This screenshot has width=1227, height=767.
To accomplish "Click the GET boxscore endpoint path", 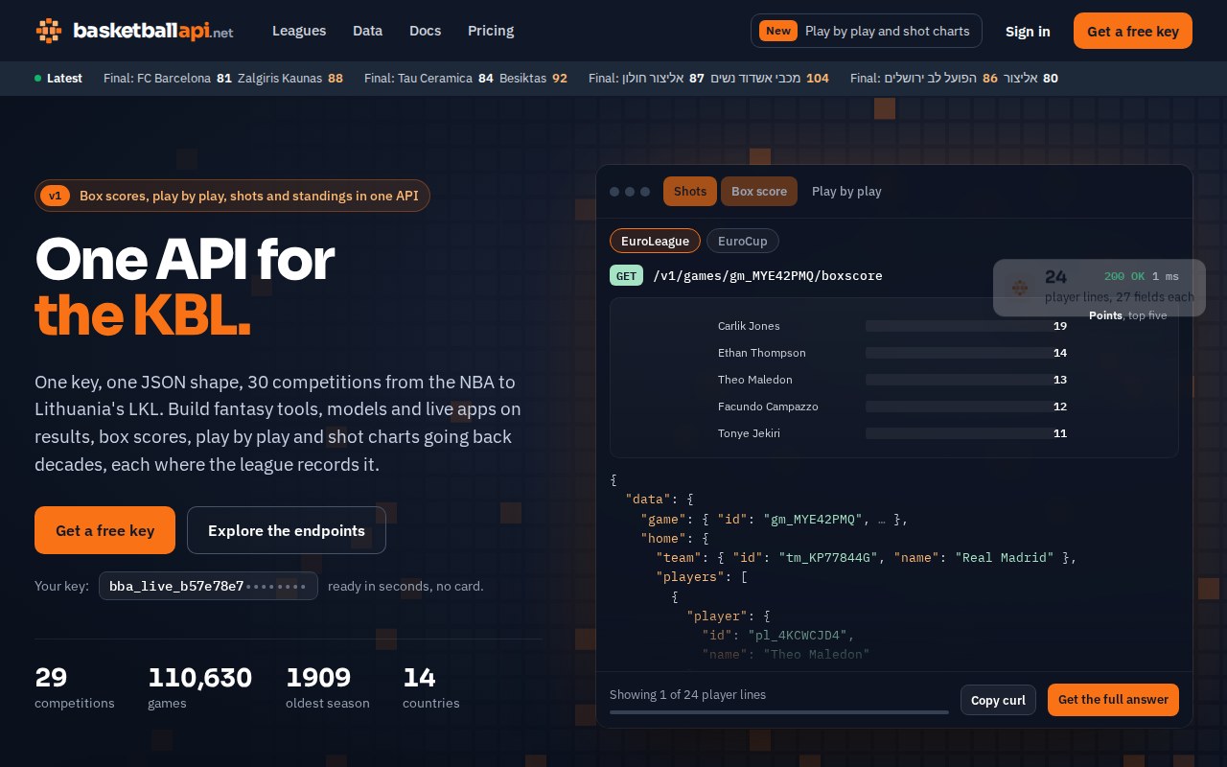I will tap(768, 276).
